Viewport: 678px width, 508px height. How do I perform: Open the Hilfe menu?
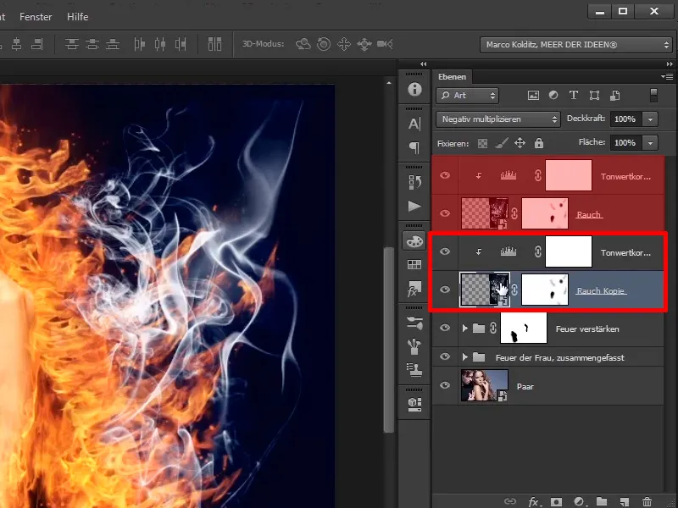click(77, 17)
